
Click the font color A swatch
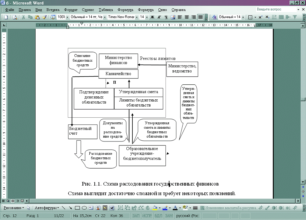(x=175, y=208)
